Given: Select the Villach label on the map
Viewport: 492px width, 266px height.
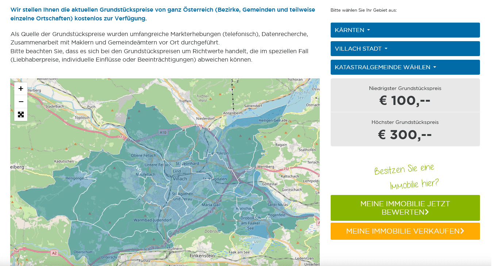Looking at the screenshot, I should point(179,179).
